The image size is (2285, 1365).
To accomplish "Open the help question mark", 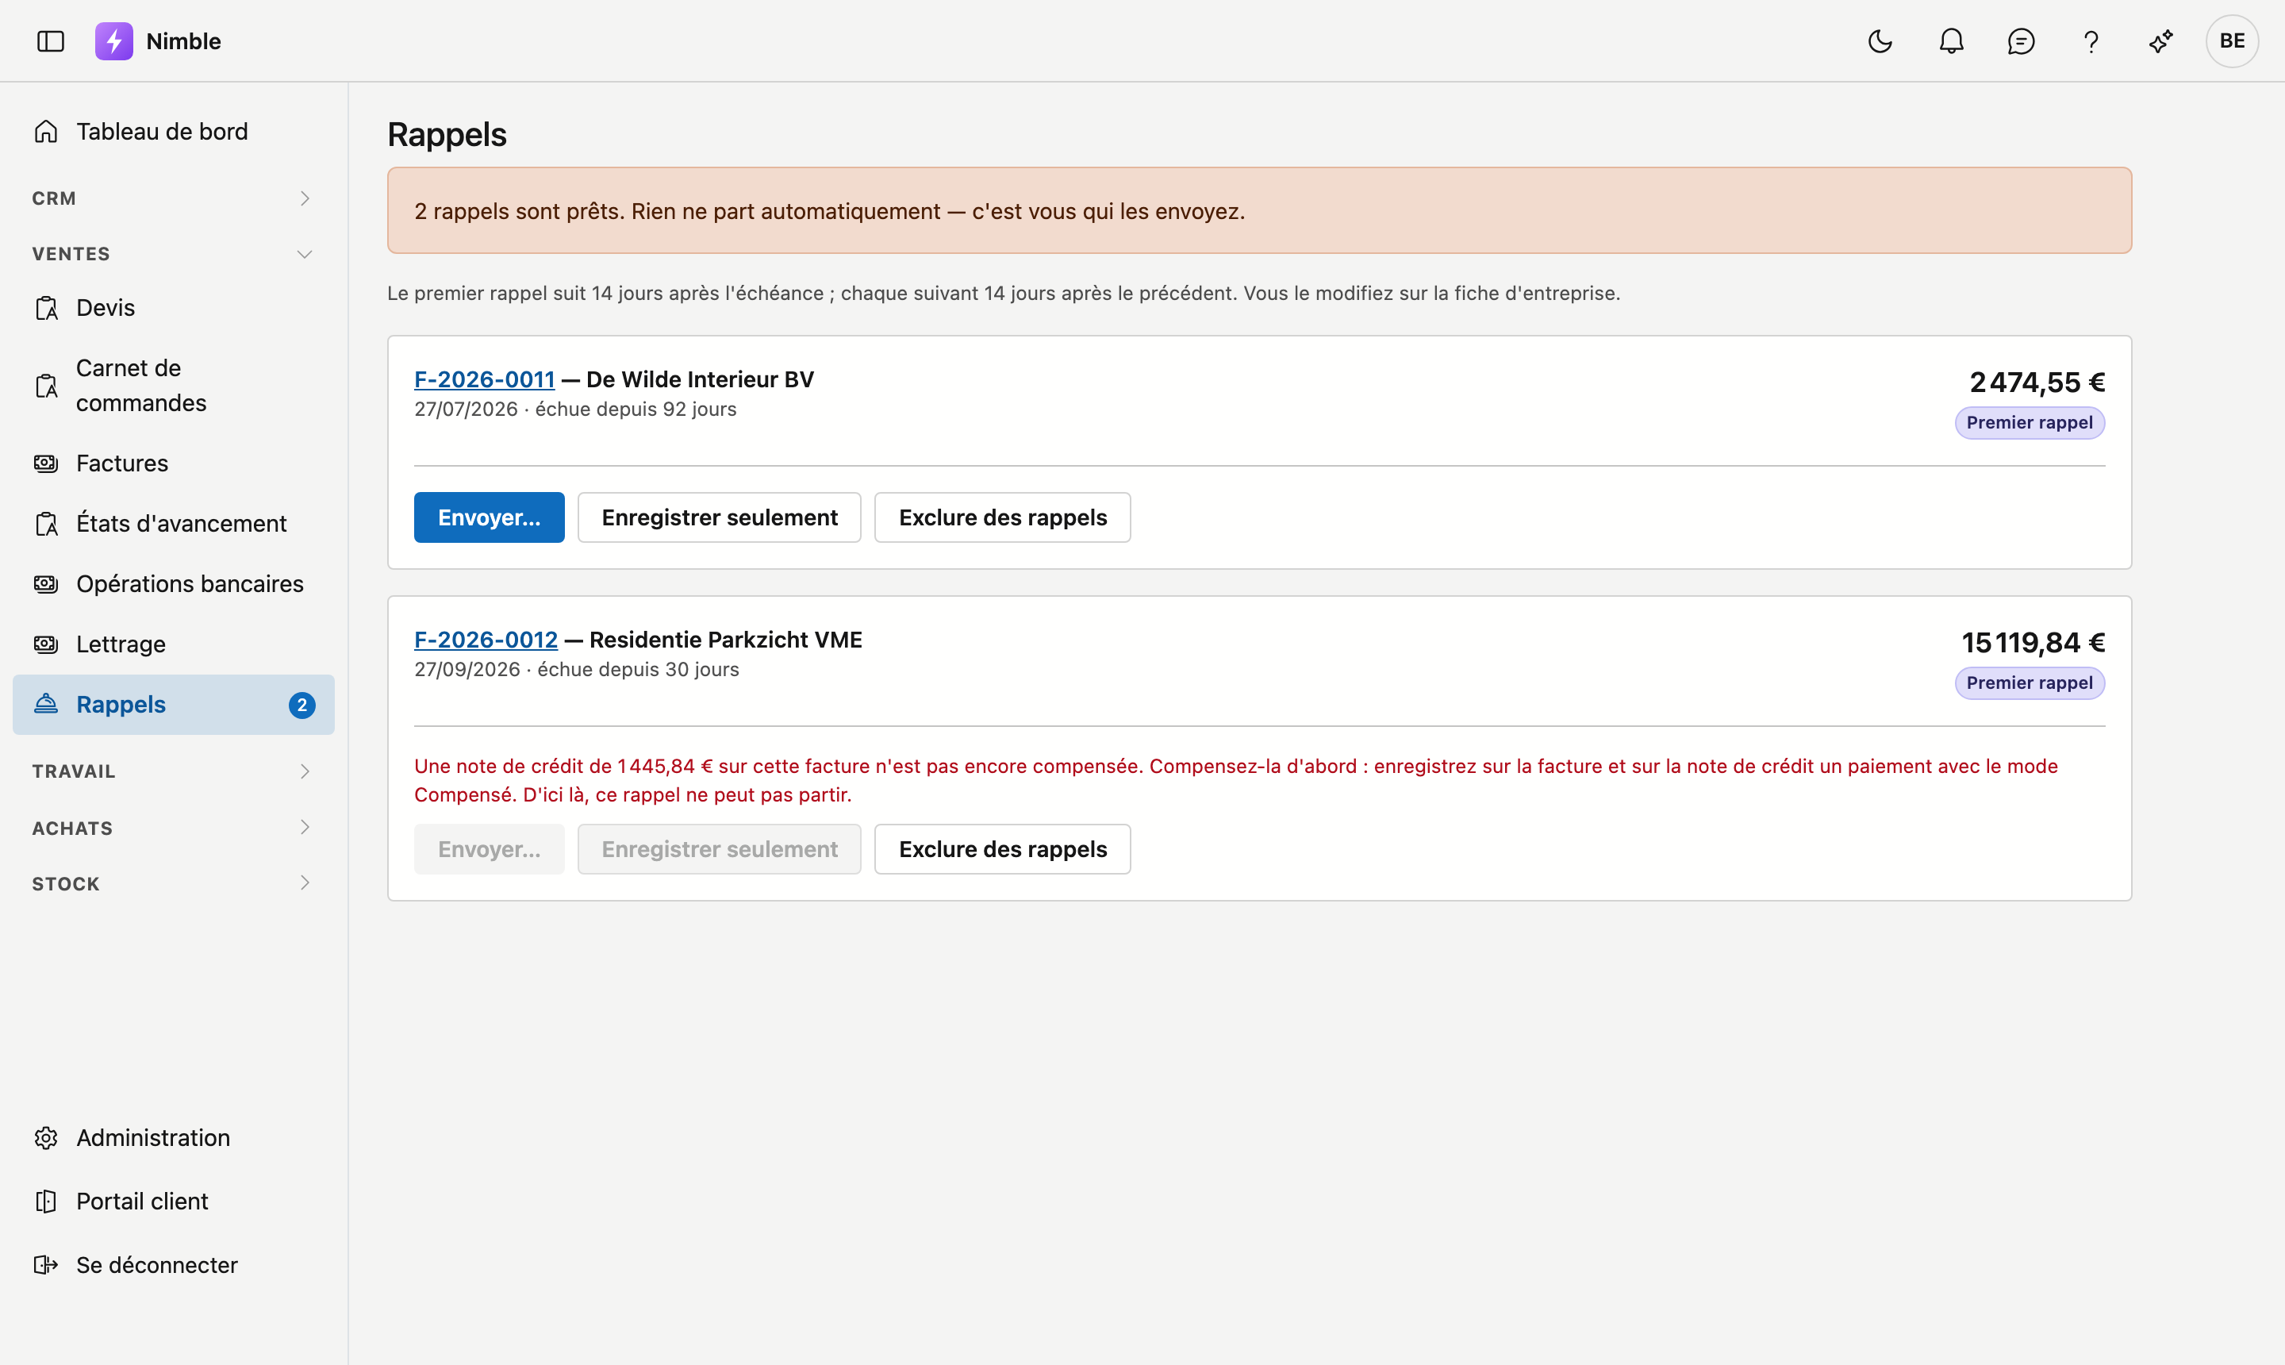I will coord(2091,41).
